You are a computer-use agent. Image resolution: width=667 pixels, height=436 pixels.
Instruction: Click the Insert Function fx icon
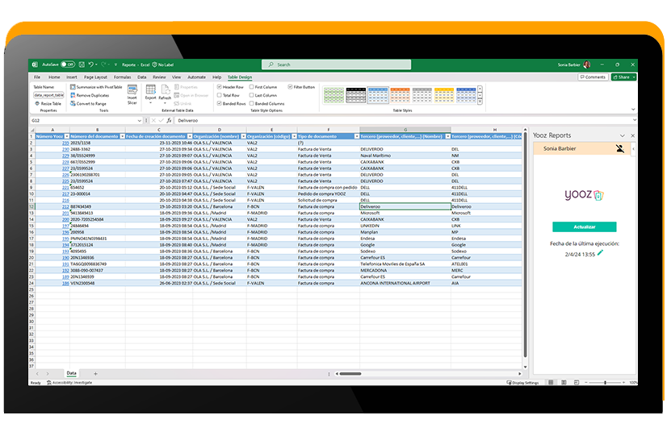[x=169, y=121]
